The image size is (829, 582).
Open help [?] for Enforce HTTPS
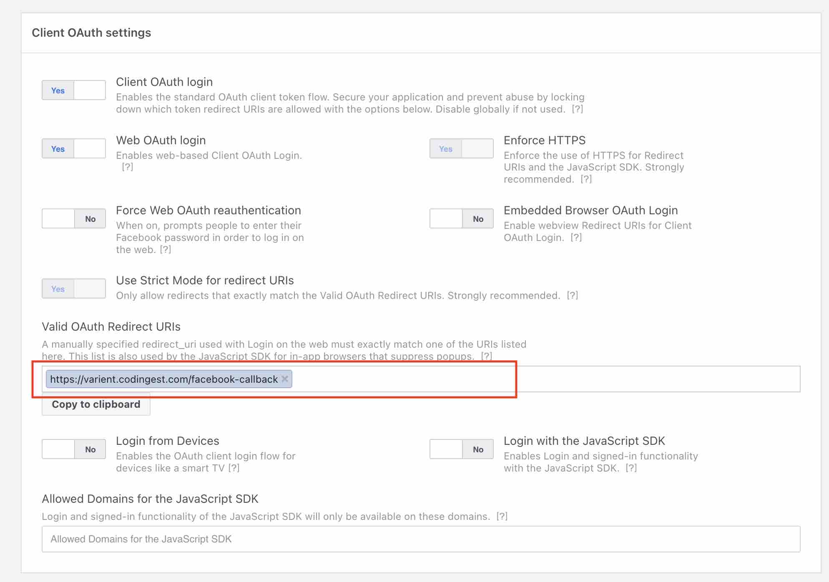point(586,179)
